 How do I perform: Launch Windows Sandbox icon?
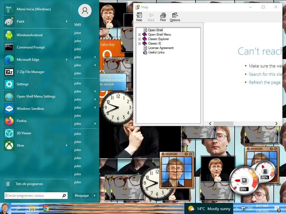click(9, 109)
